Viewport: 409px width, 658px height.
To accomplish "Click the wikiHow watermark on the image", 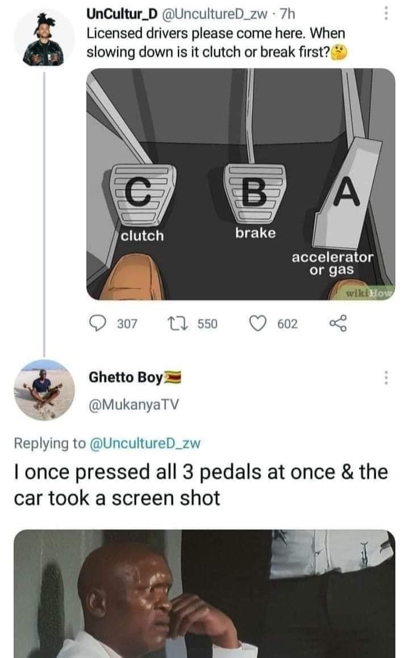I will click(x=368, y=293).
